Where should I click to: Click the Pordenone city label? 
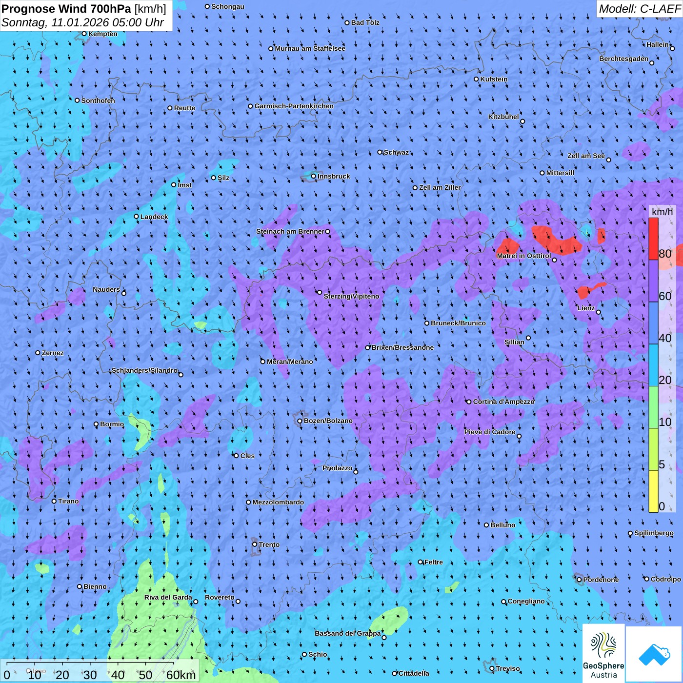click(601, 580)
